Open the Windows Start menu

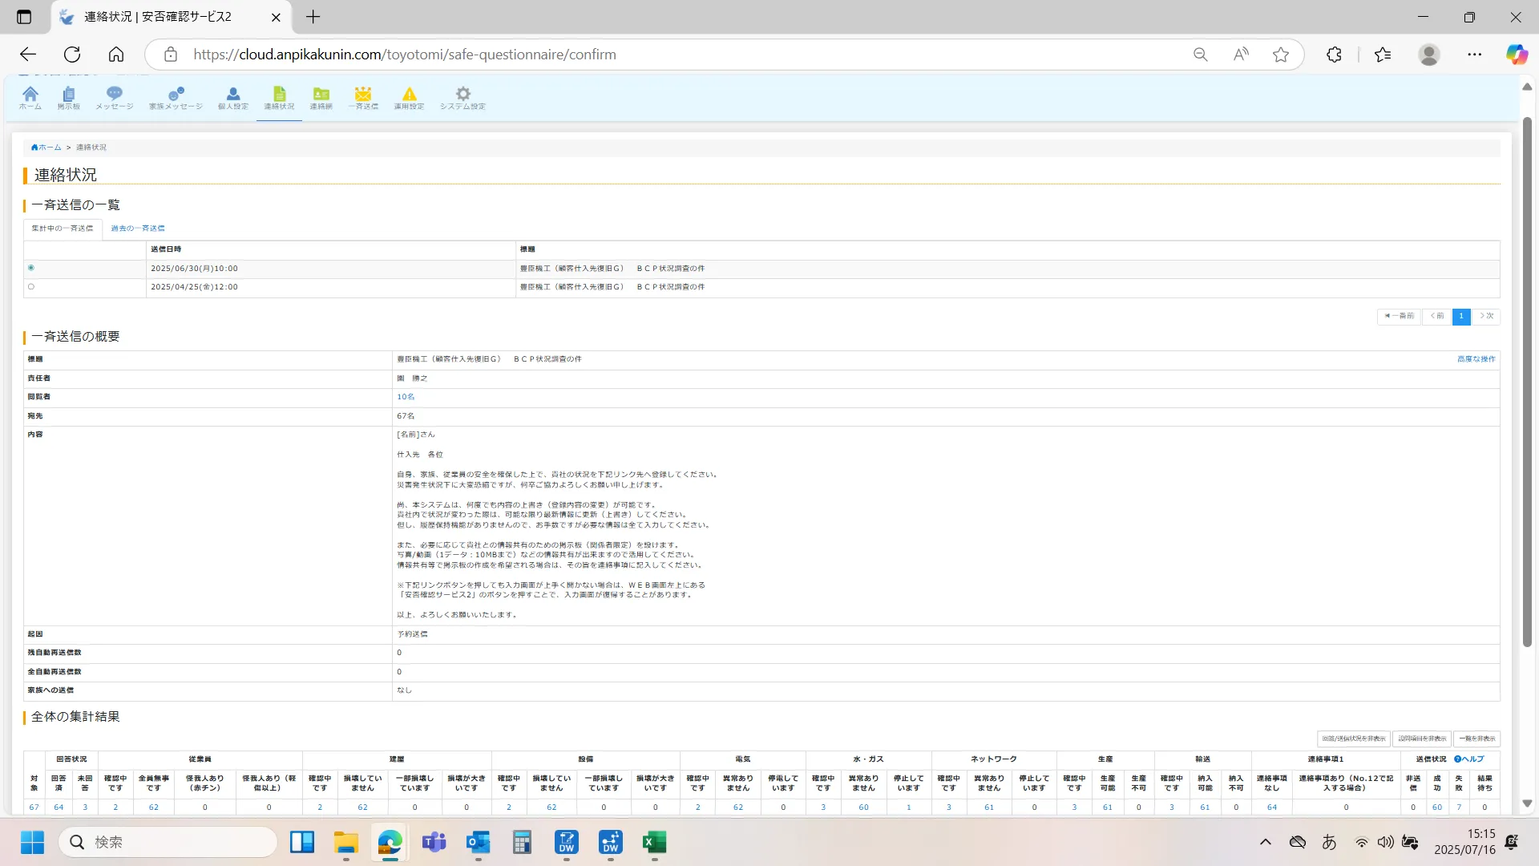(32, 842)
